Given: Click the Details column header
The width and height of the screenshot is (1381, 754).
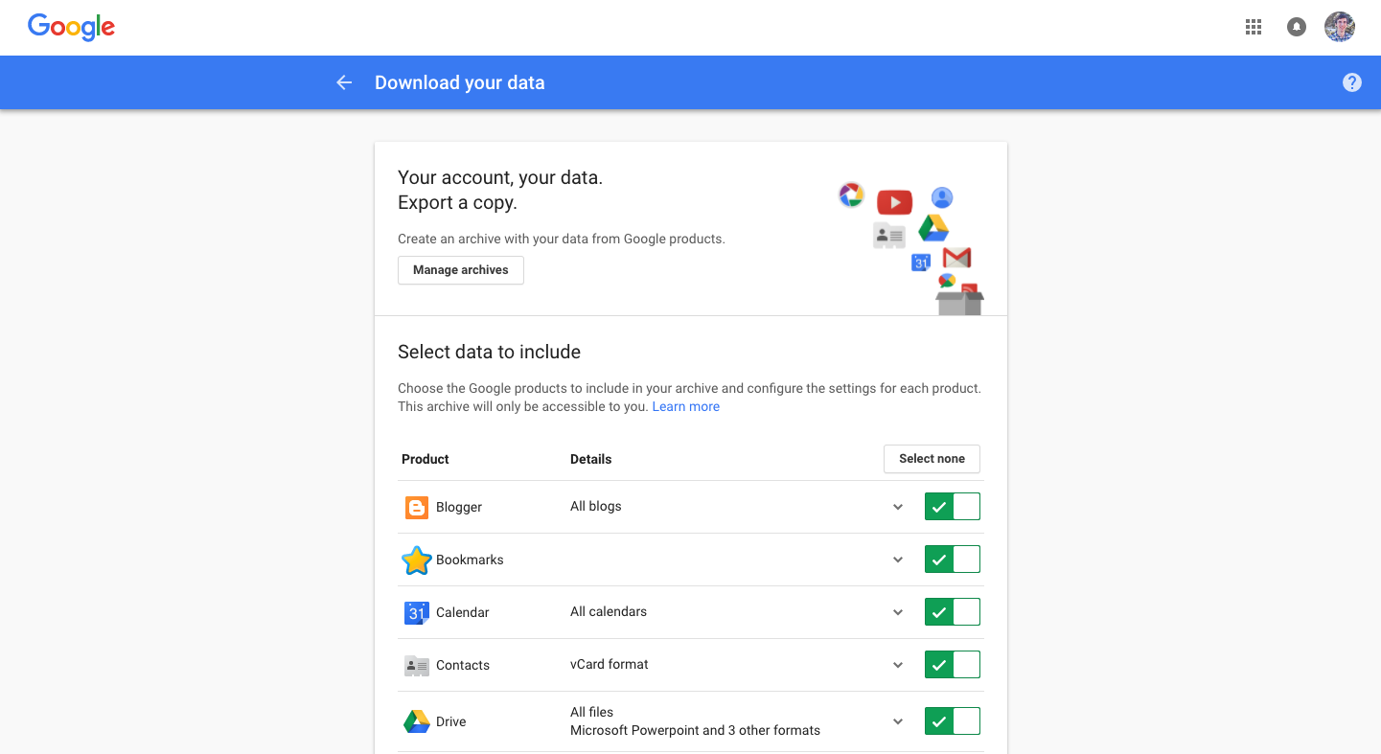Looking at the screenshot, I should pos(591,459).
